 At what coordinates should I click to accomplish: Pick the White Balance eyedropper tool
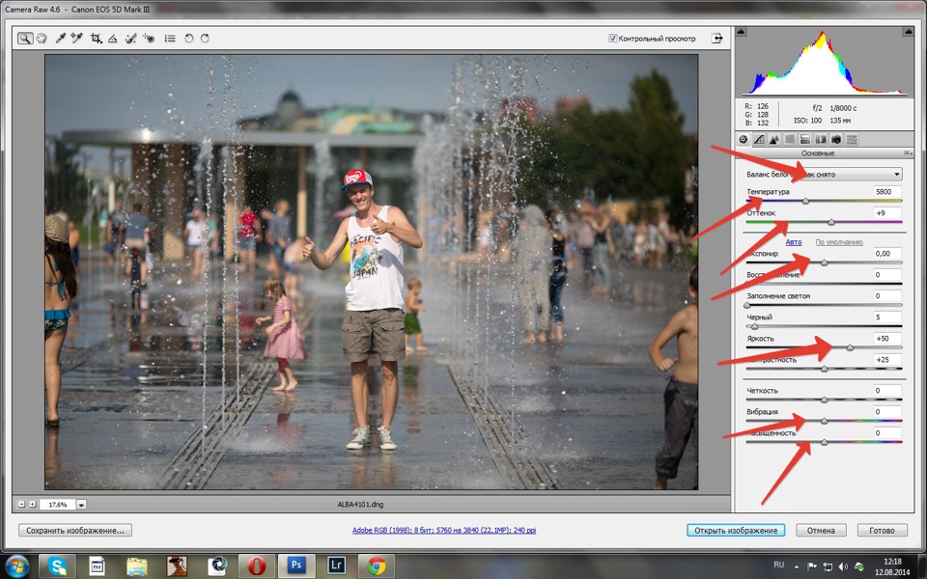[x=60, y=39]
